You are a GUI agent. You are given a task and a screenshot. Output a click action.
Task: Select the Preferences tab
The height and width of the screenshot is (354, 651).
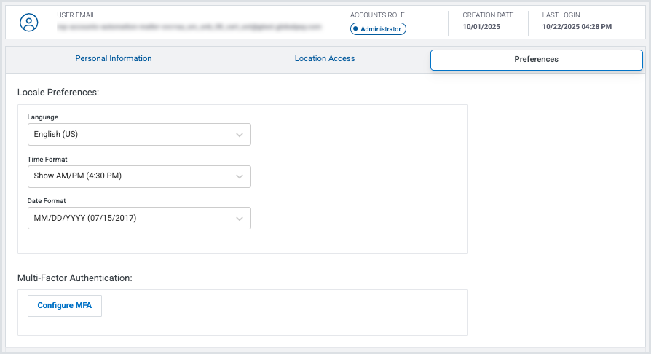coord(536,60)
